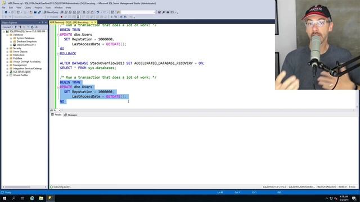Image resolution: width=360 pixels, height=202 pixels.
Task: Select Integration Services Catalogs item
Action: (x=28, y=68)
